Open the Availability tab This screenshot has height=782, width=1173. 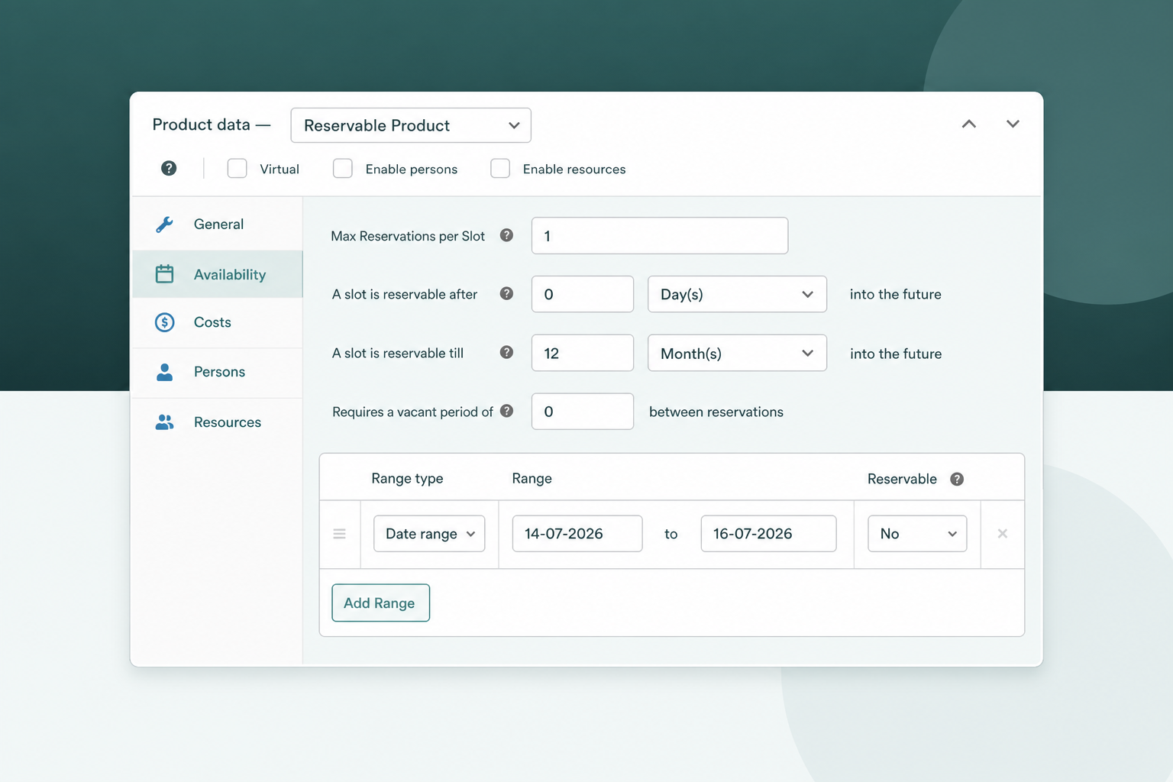(x=218, y=274)
